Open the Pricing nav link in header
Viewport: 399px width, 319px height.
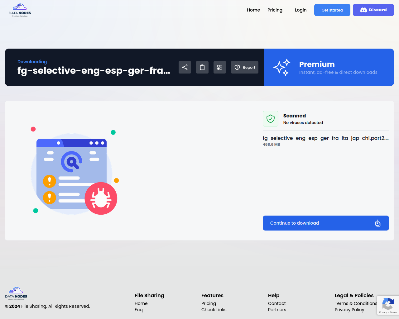click(275, 10)
